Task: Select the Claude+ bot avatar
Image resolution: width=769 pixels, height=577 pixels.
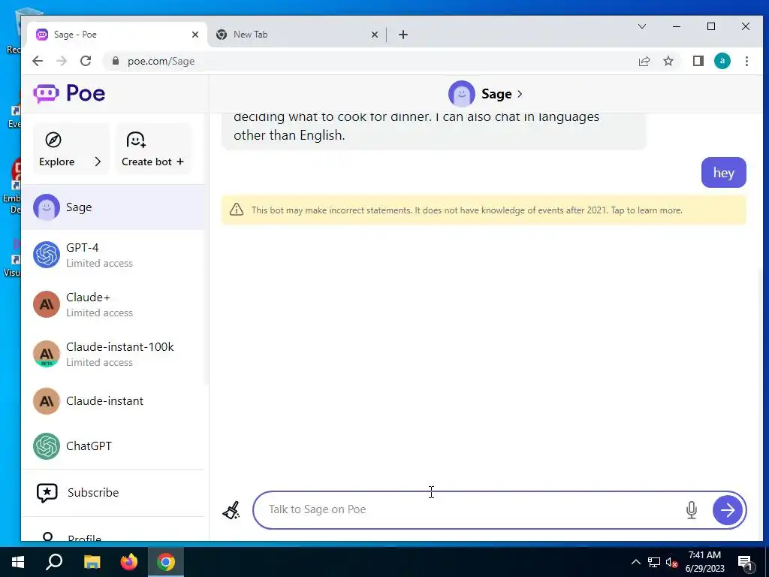Action: coord(47,304)
